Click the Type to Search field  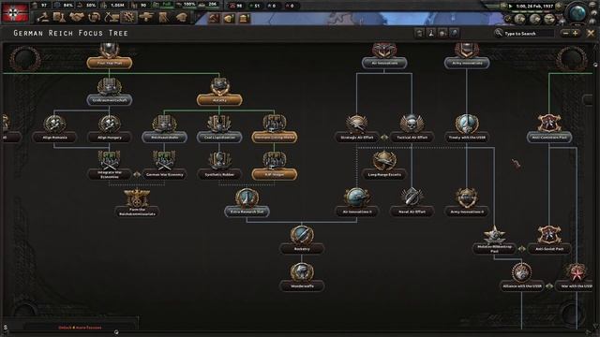[529, 34]
